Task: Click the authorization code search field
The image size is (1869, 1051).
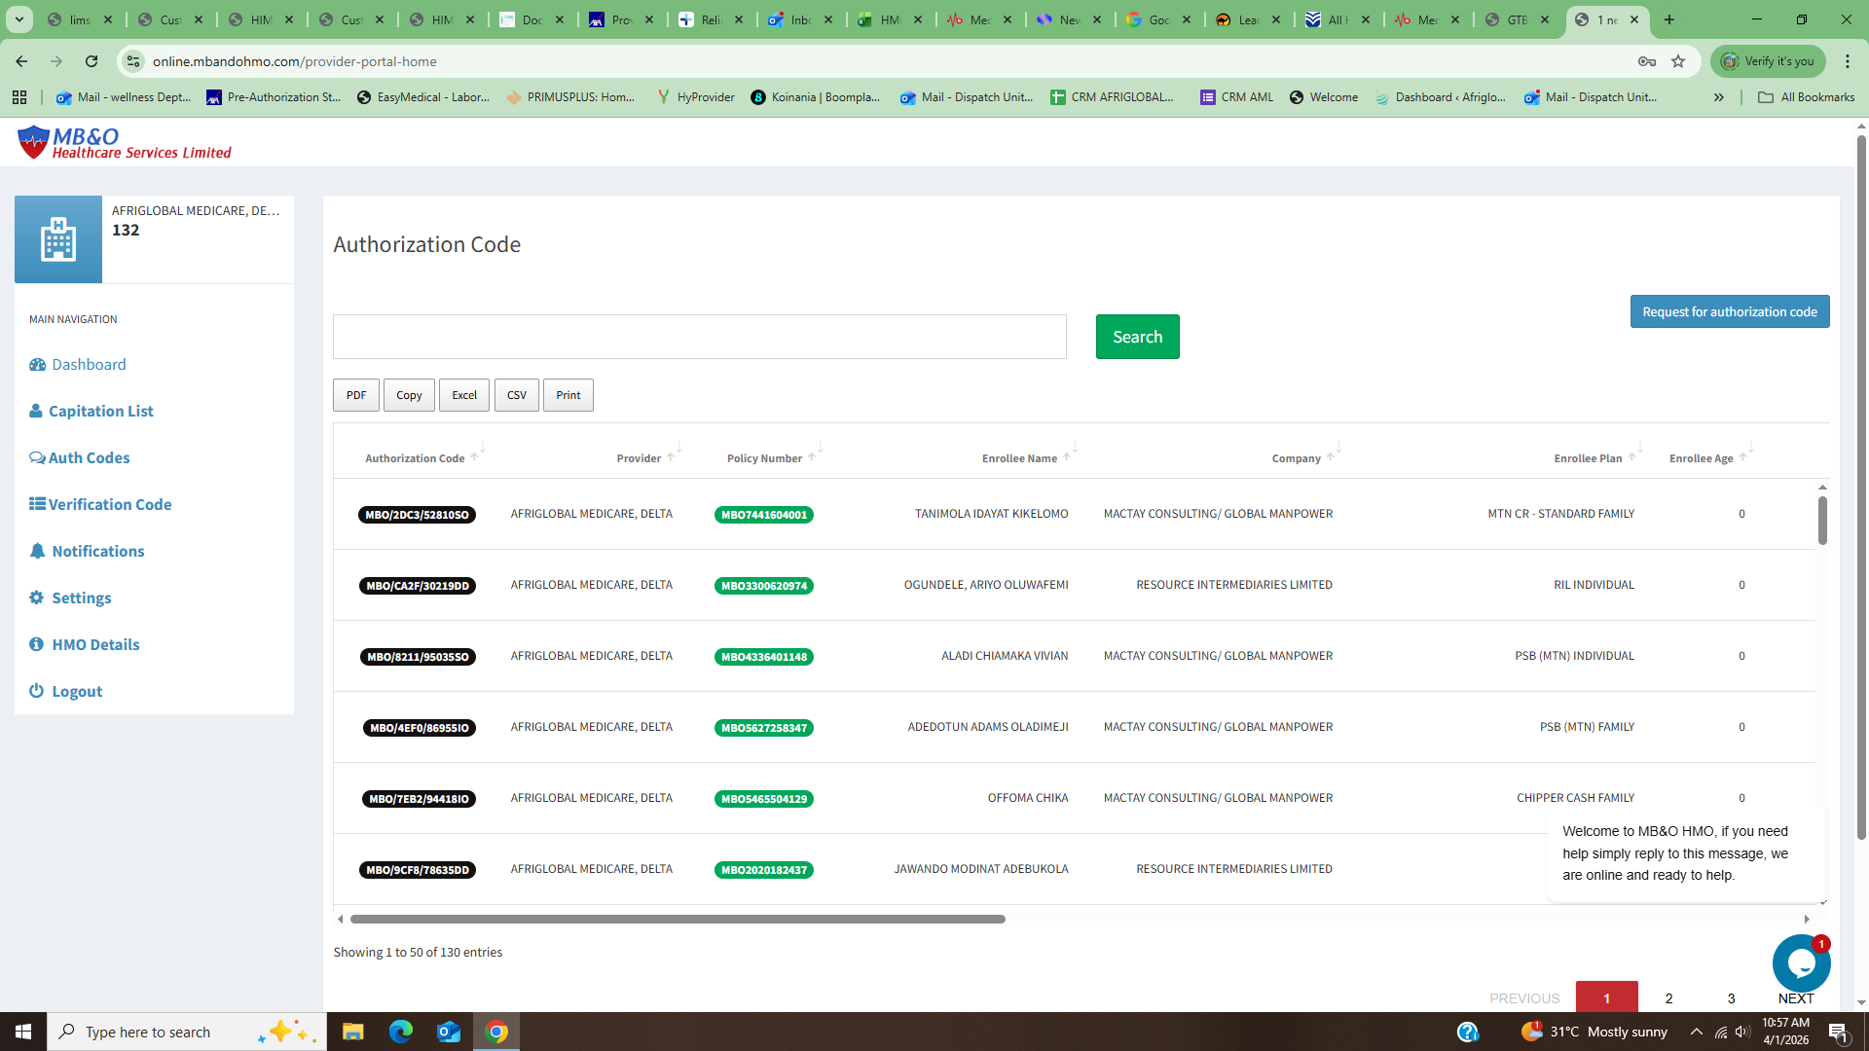Action: coord(699,337)
